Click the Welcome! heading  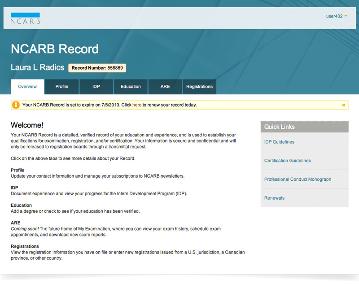tap(27, 125)
